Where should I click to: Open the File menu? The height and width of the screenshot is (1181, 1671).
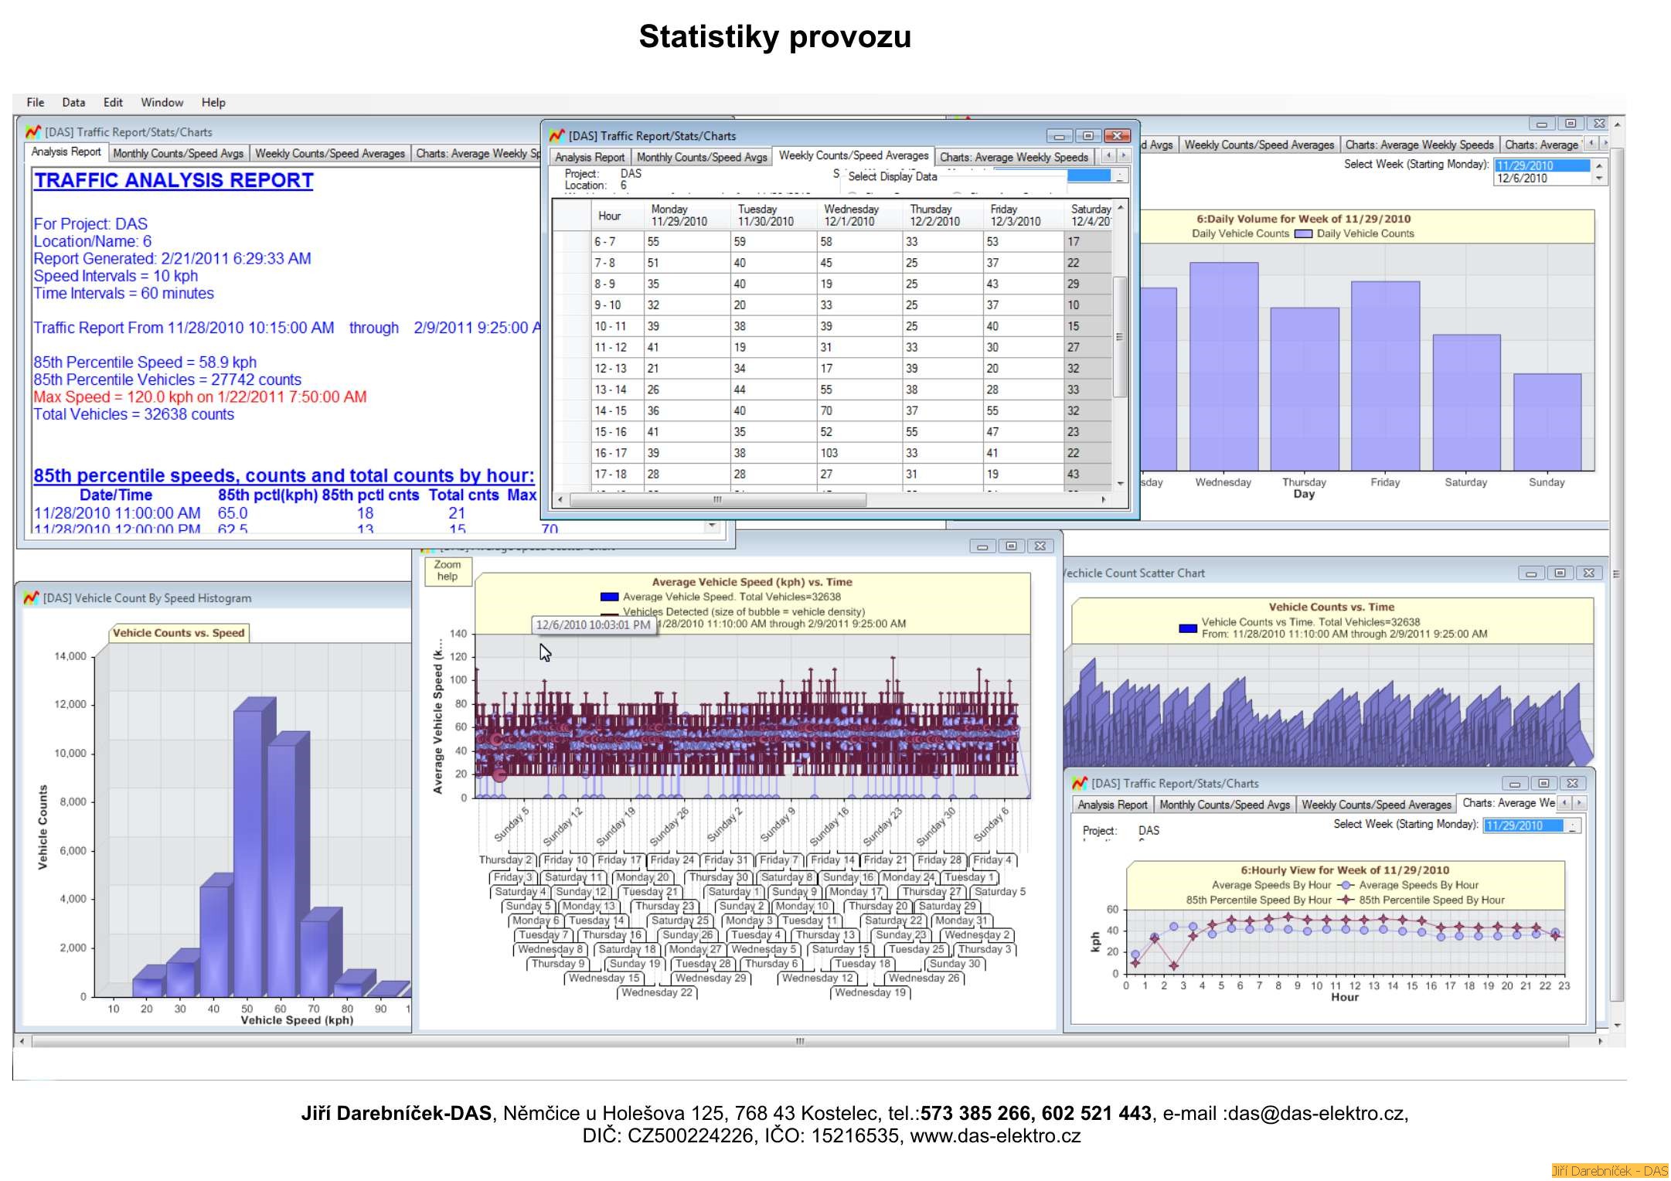[x=35, y=102]
